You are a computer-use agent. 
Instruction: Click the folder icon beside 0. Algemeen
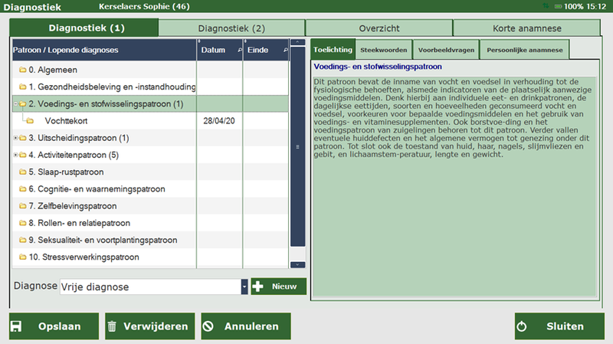pos(21,70)
